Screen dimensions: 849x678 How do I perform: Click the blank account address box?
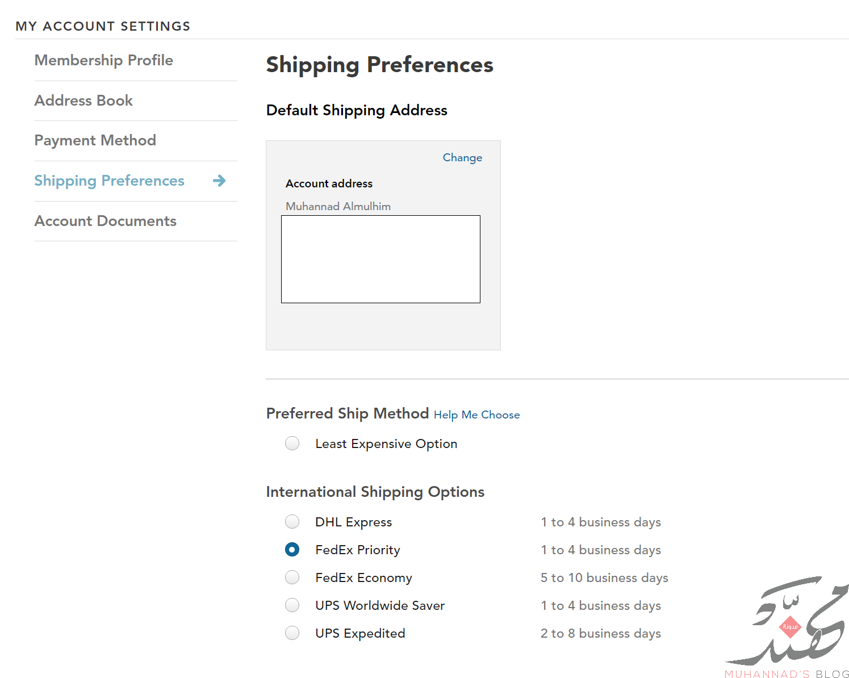tap(380, 259)
